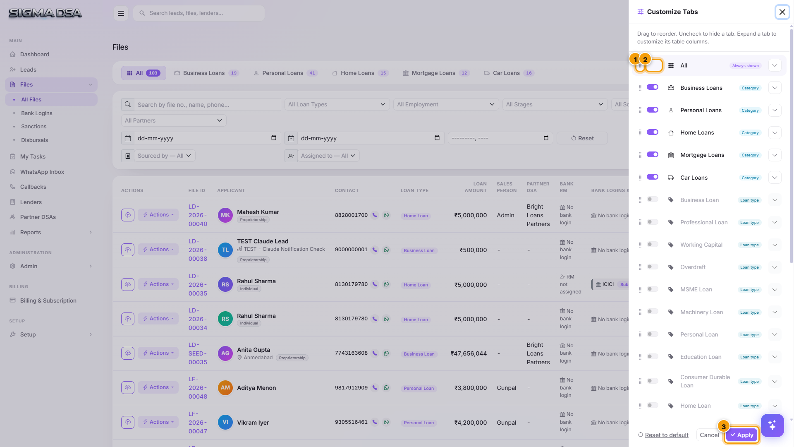The image size is (794, 447).
Task: Expand Education Loan tab options
Action: pyautogui.click(x=775, y=357)
